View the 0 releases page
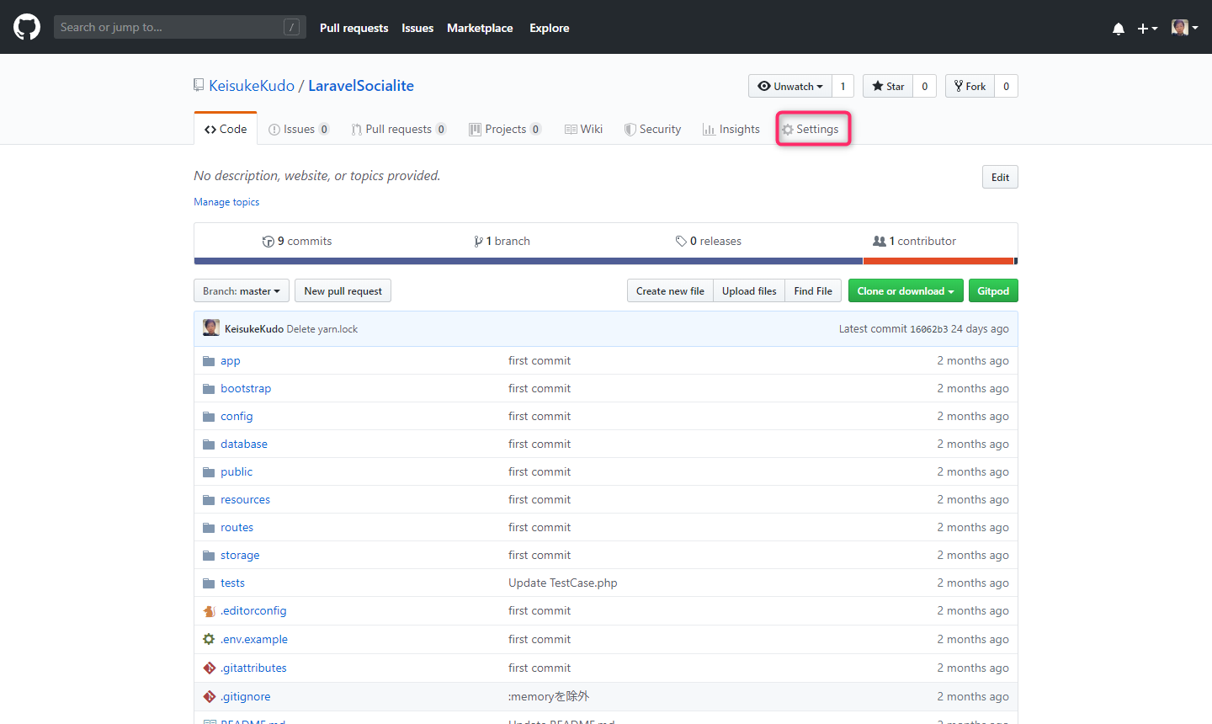 pyautogui.click(x=708, y=241)
